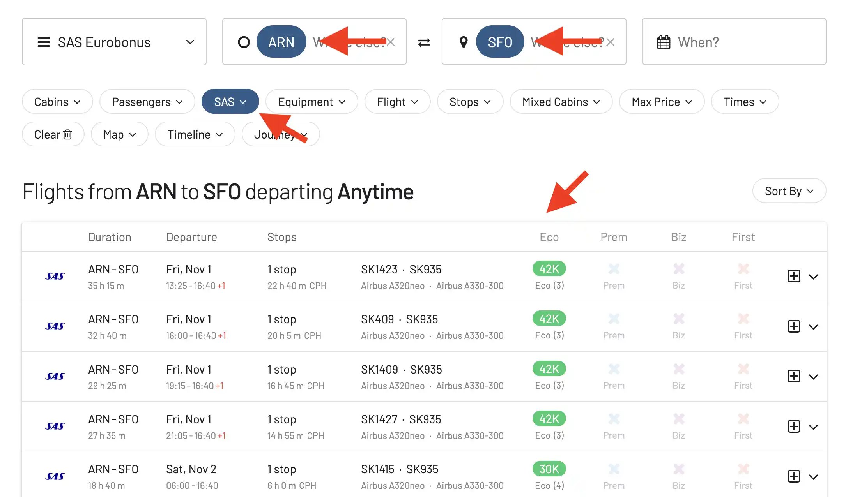Open the Times filter
This screenshot has height=497, width=846.
(745, 102)
